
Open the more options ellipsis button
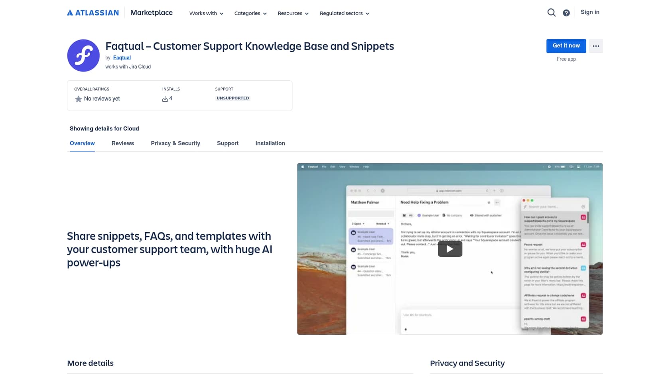pos(596,46)
